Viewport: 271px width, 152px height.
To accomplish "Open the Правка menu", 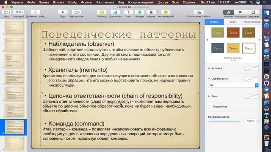I will [x=44, y=3].
